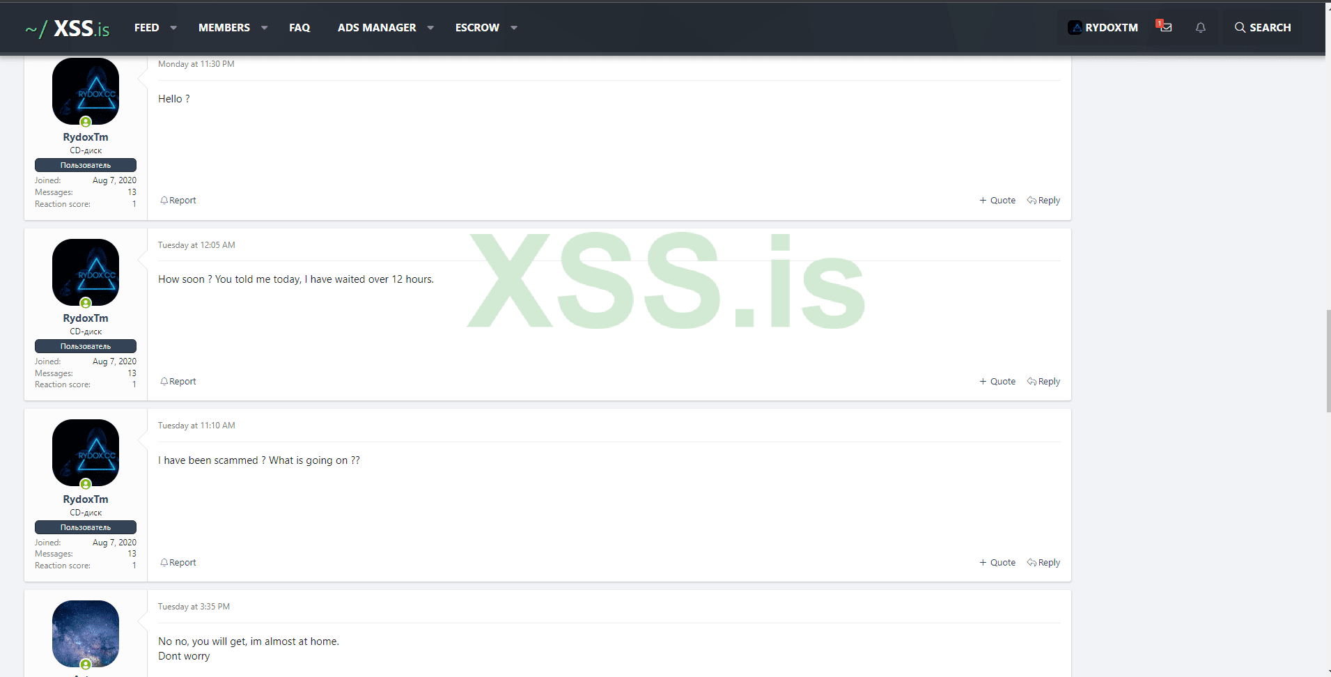Open the 'Tuesday at 3:35 PM' timestamp
This screenshot has height=677, width=1331.
pyautogui.click(x=194, y=607)
